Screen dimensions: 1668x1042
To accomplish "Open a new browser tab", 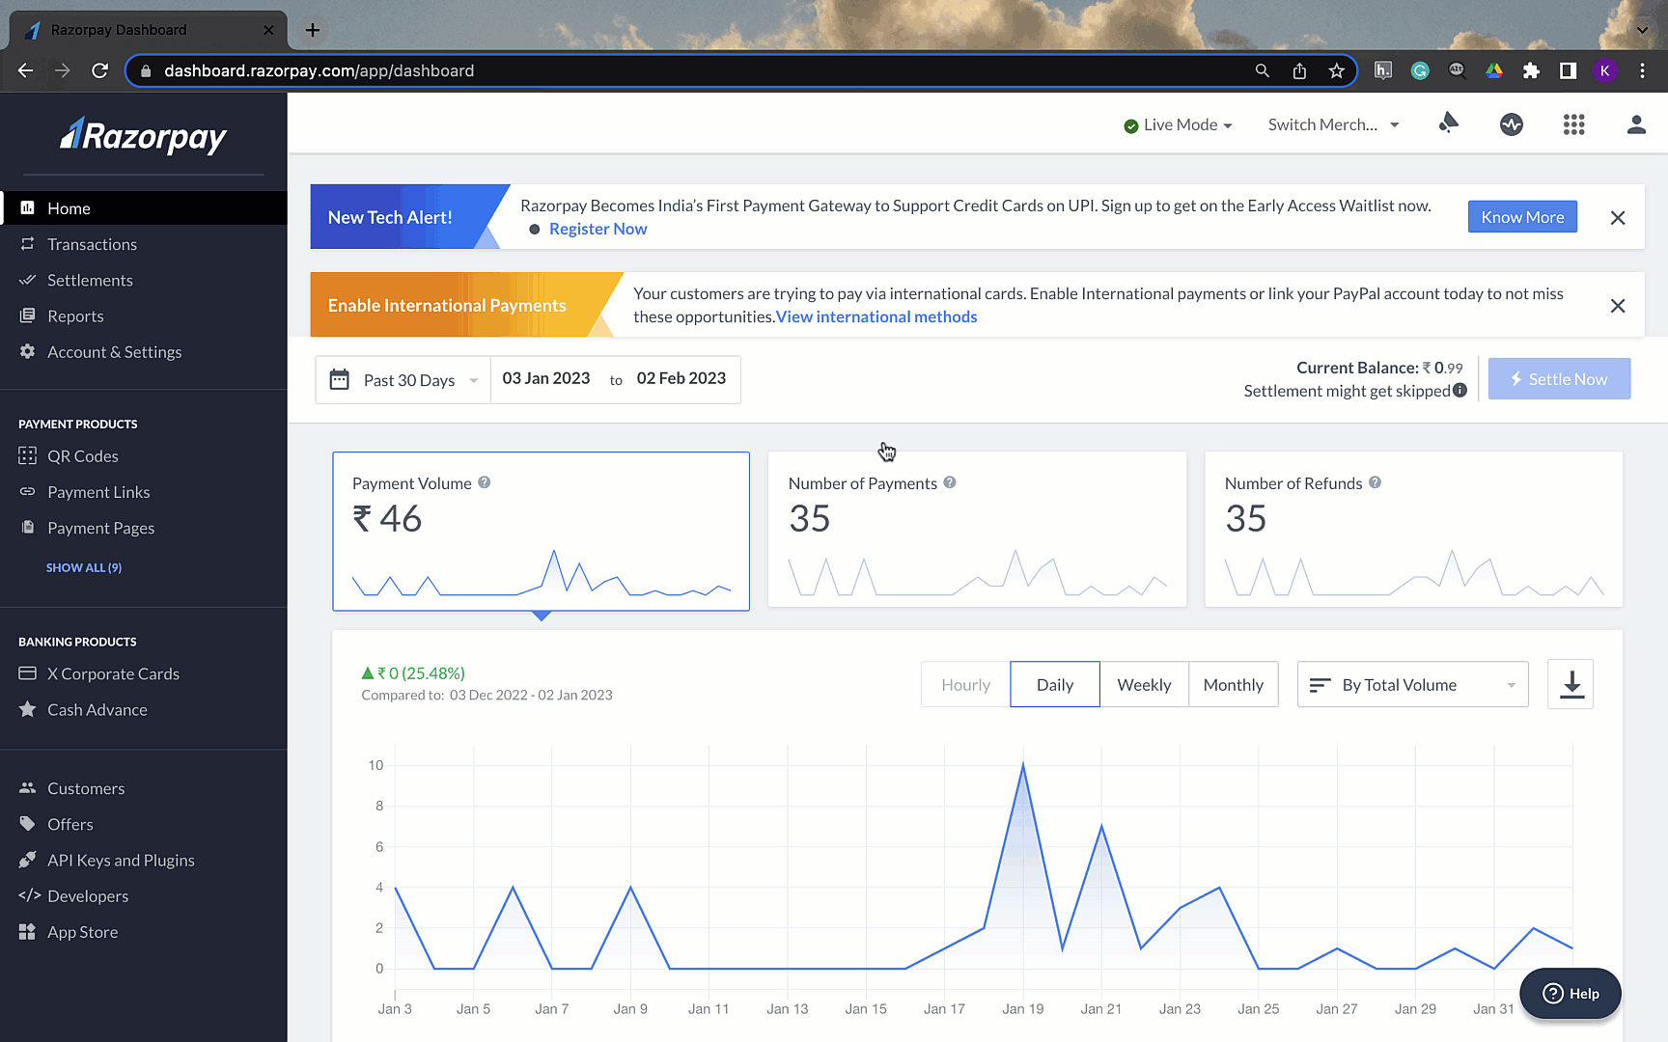I will [312, 30].
